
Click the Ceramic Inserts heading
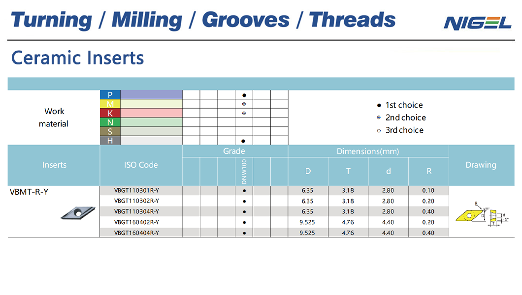78,58
